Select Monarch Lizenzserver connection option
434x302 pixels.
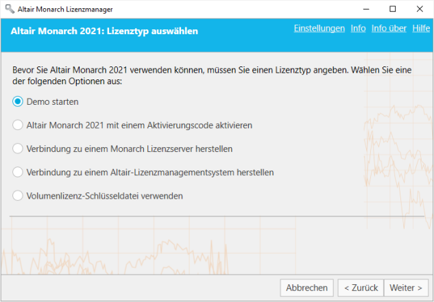click(x=18, y=149)
